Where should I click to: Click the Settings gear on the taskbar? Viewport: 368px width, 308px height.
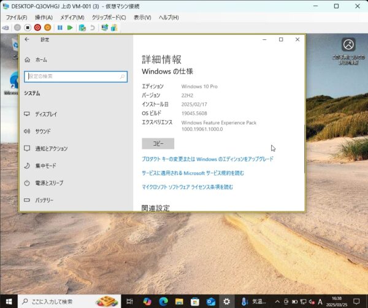[227, 301]
